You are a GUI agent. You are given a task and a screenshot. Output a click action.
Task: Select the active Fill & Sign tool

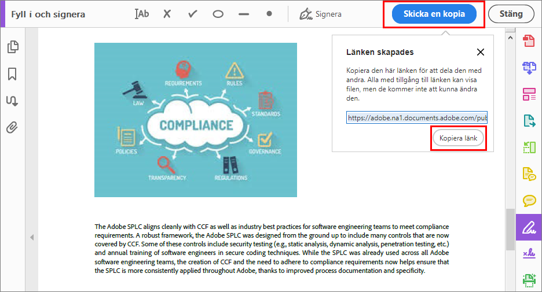(529, 227)
